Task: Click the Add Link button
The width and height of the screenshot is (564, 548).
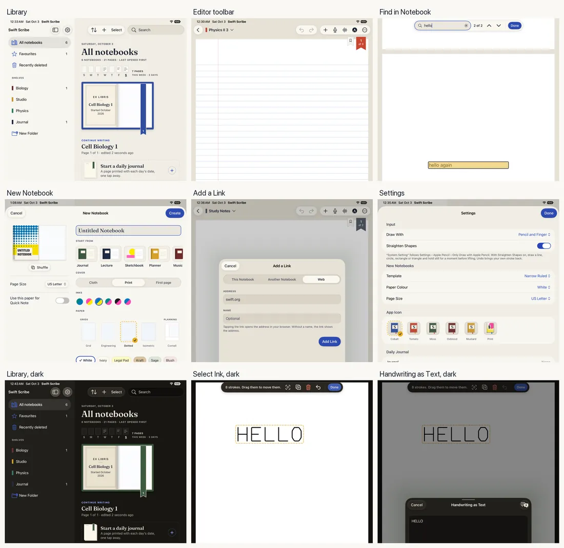Action: tap(330, 342)
